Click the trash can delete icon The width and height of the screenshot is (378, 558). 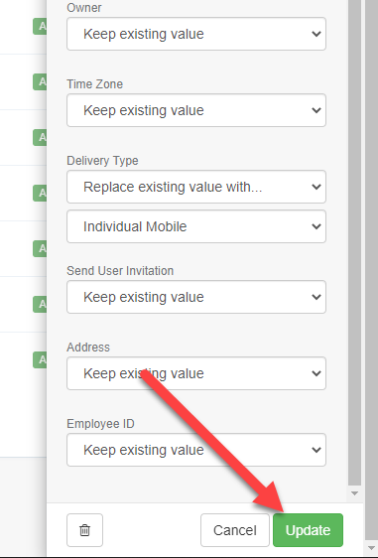[x=84, y=530]
